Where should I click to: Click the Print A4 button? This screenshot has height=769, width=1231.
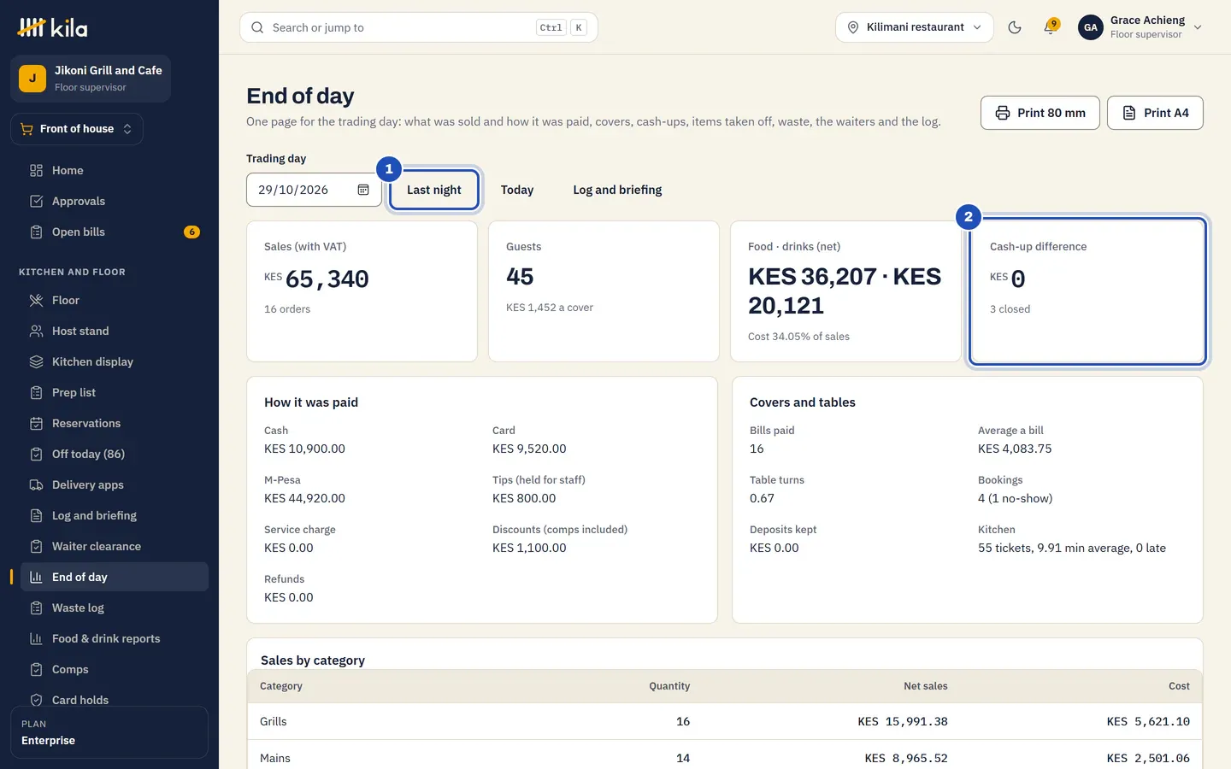tap(1155, 113)
